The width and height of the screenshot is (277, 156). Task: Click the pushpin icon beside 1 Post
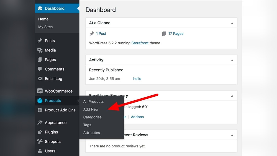(x=92, y=34)
